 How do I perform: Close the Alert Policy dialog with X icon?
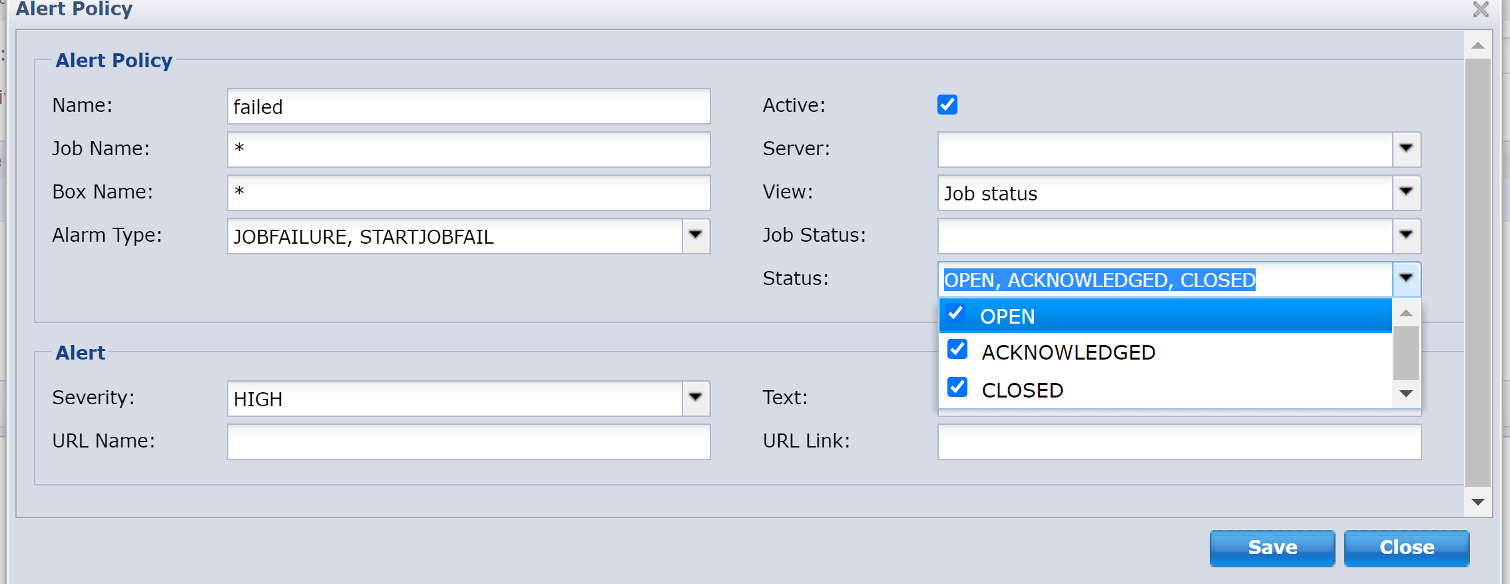[x=1481, y=9]
